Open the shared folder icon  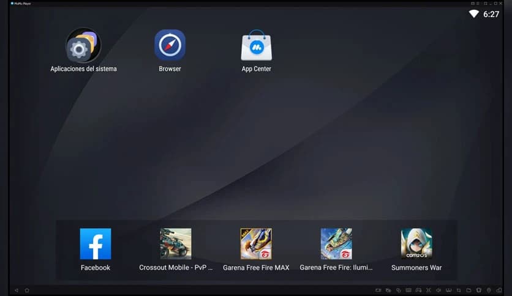coord(469,290)
